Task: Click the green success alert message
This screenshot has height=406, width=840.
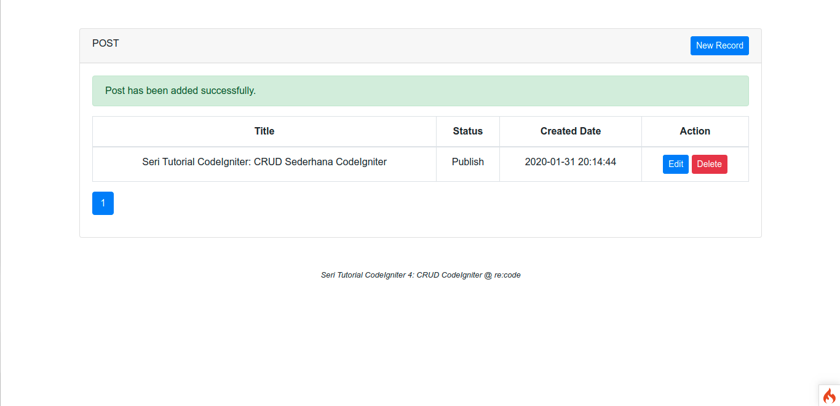Action: point(420,91)
